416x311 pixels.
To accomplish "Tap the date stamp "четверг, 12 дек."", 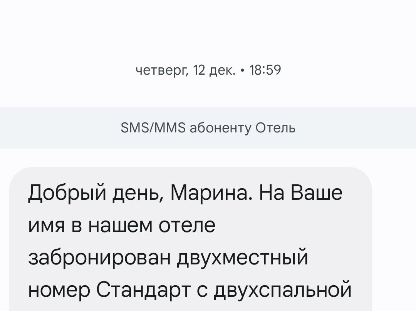I will [185, 70].
